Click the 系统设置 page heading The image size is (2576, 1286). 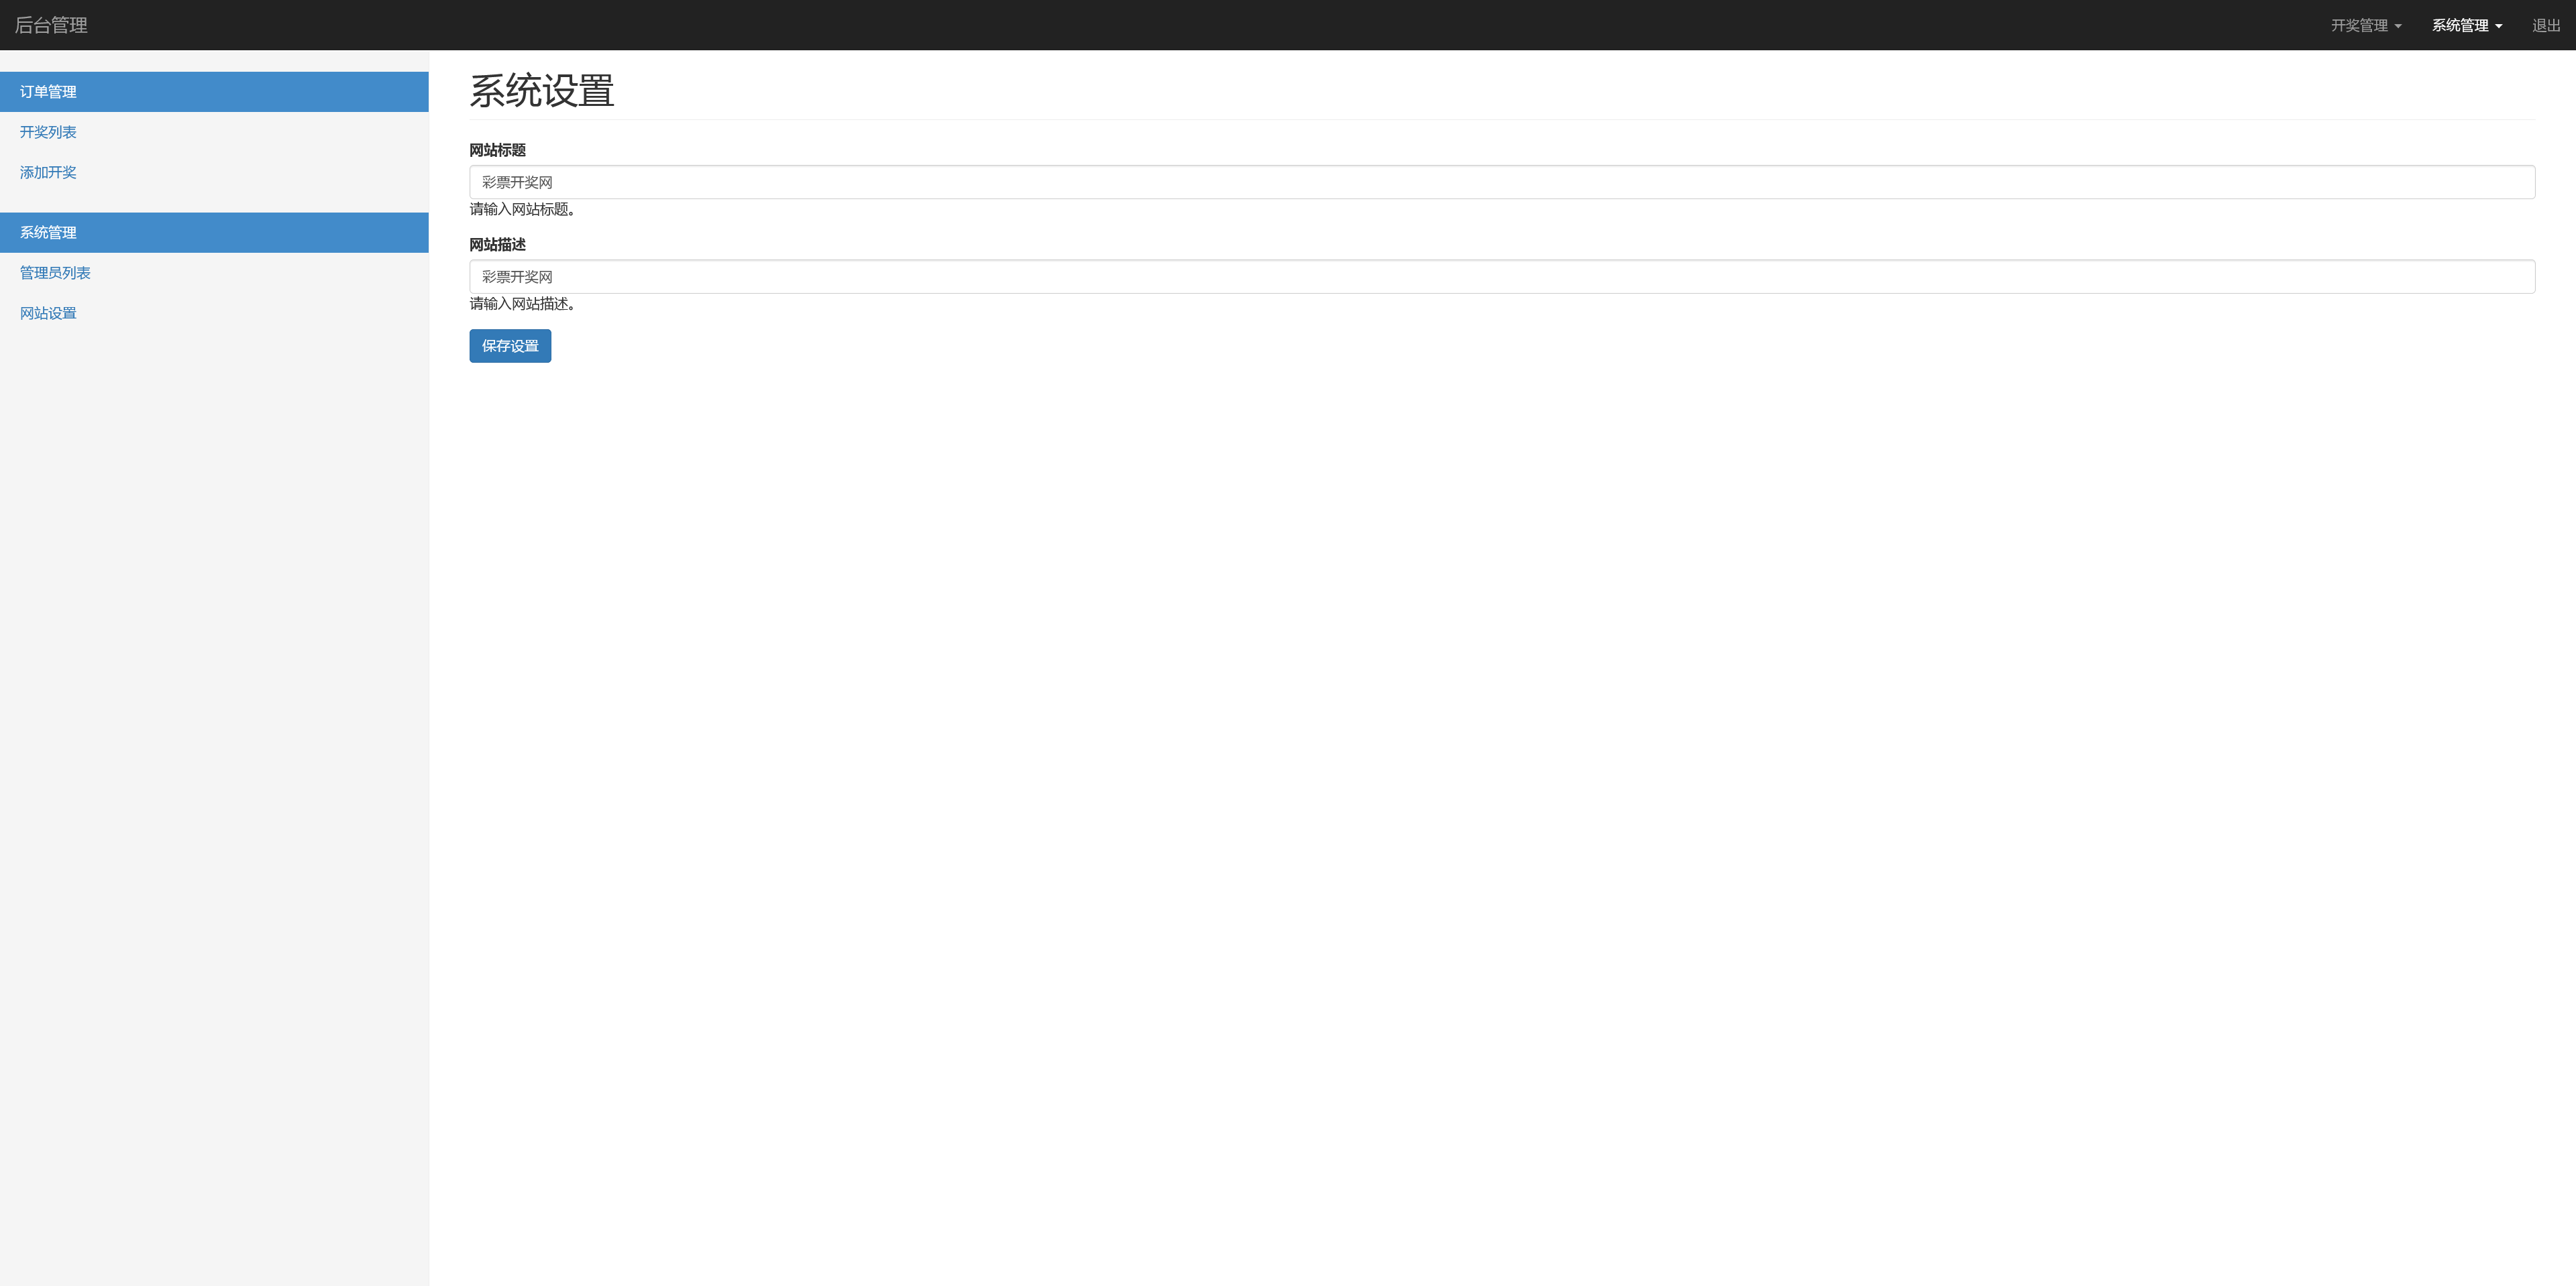point(542,91)
